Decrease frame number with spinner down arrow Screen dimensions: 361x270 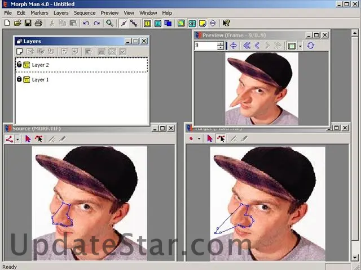[x=221, y=47]
